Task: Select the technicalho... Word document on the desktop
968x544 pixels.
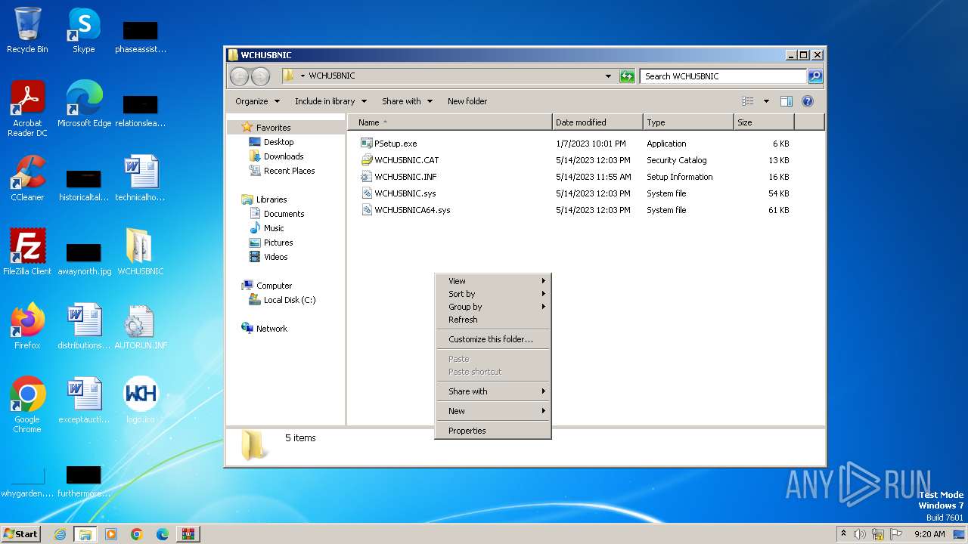Action: click(140, 178)
